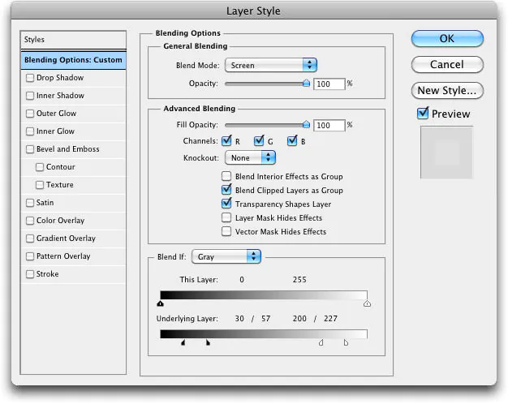The image size is (508, 404).
Task: Enable the Outer Glow checkbox
Action: click(30, 114)
